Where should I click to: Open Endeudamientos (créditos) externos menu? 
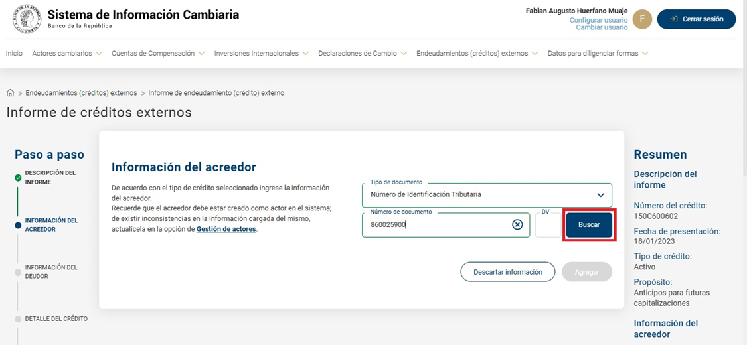click(x=477, y=53)
